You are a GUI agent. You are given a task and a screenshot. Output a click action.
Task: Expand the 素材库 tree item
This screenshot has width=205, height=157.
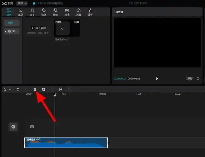12,31
